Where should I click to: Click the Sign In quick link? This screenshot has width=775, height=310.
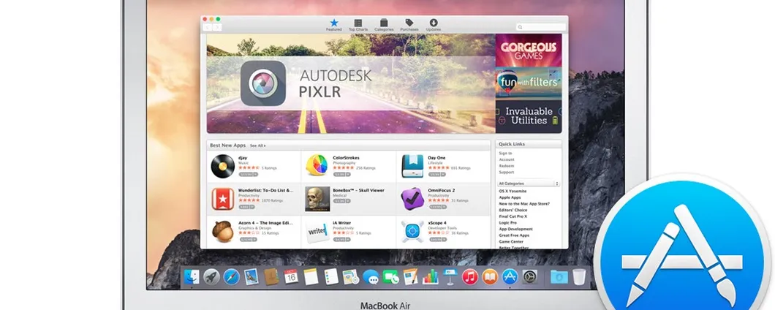click(505, 154)
